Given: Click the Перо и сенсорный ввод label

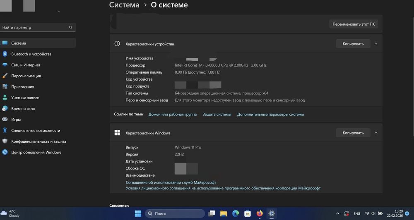Looking at the screenshot, I should 147,100.
